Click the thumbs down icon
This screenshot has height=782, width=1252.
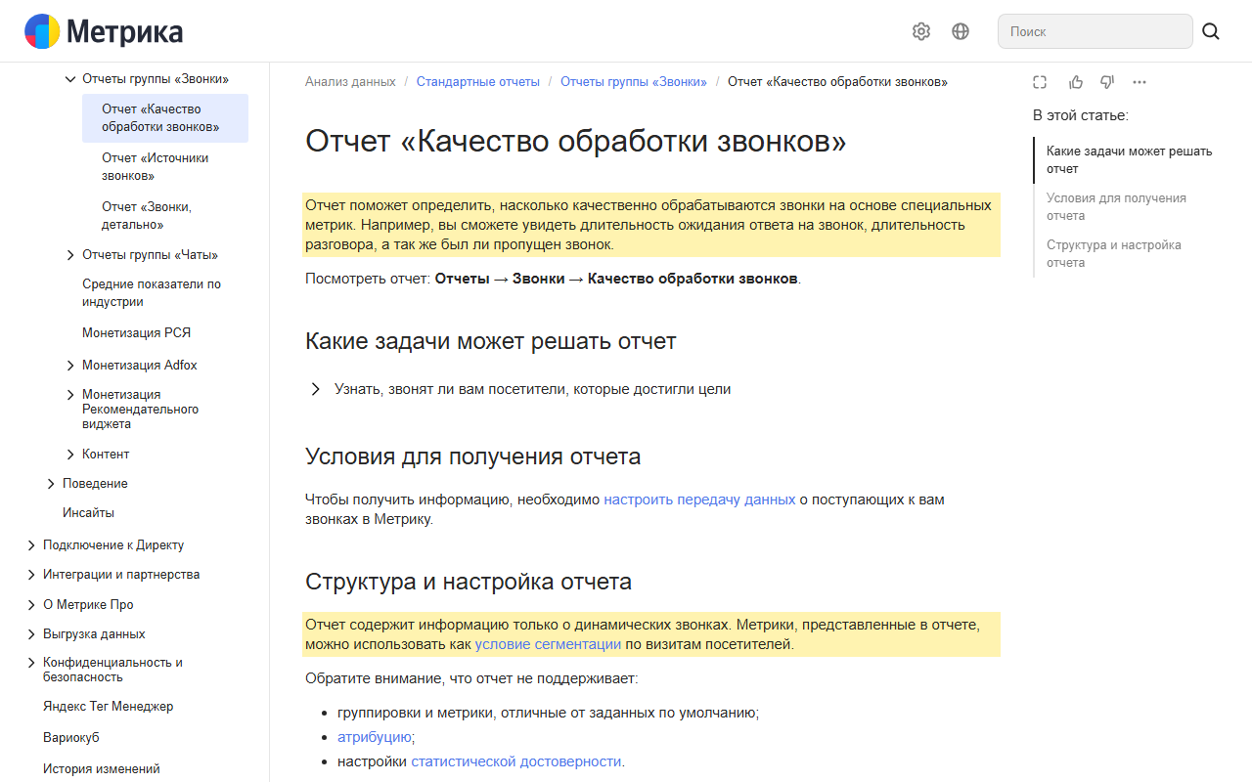(1107, 82)
